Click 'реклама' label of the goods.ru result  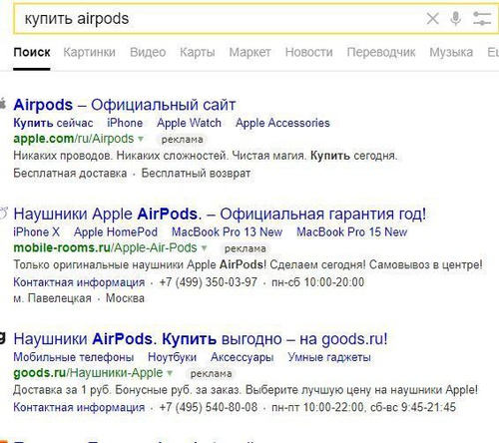211,374
